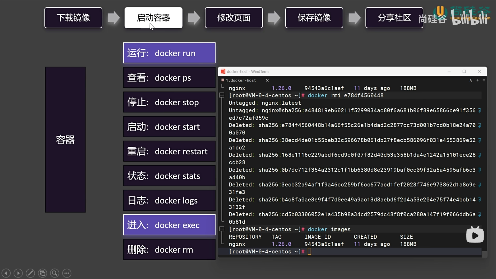
Task: Click the 保存镜像 step box
Action: click(x=314, y=18)
